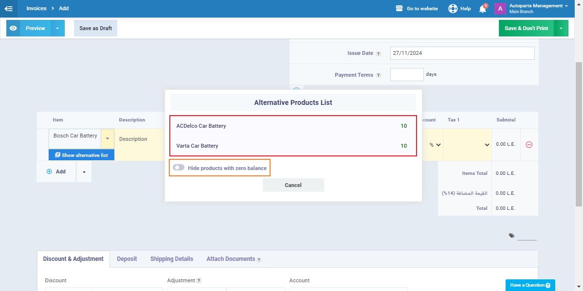Click Save as Draft
This screenshot has height=291, width=583.
[95, 28]
